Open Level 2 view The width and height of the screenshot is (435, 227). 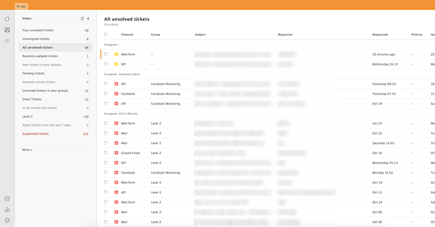pos(55,116)
